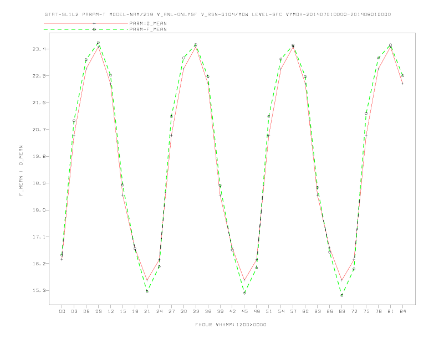Click the y-axis tick label 17.1
The width and height of the screenshot is (439, 339).
pyautogui.click(x=39, y=237)
